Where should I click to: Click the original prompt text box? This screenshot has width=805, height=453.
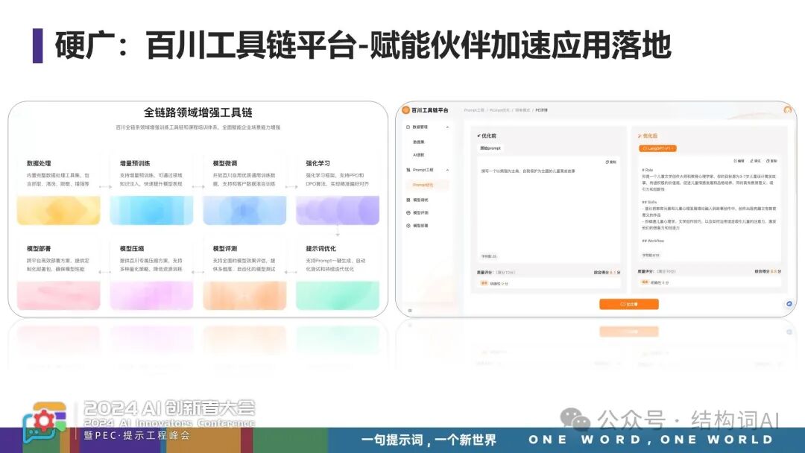pyautogui.click(x=548, y=209)
